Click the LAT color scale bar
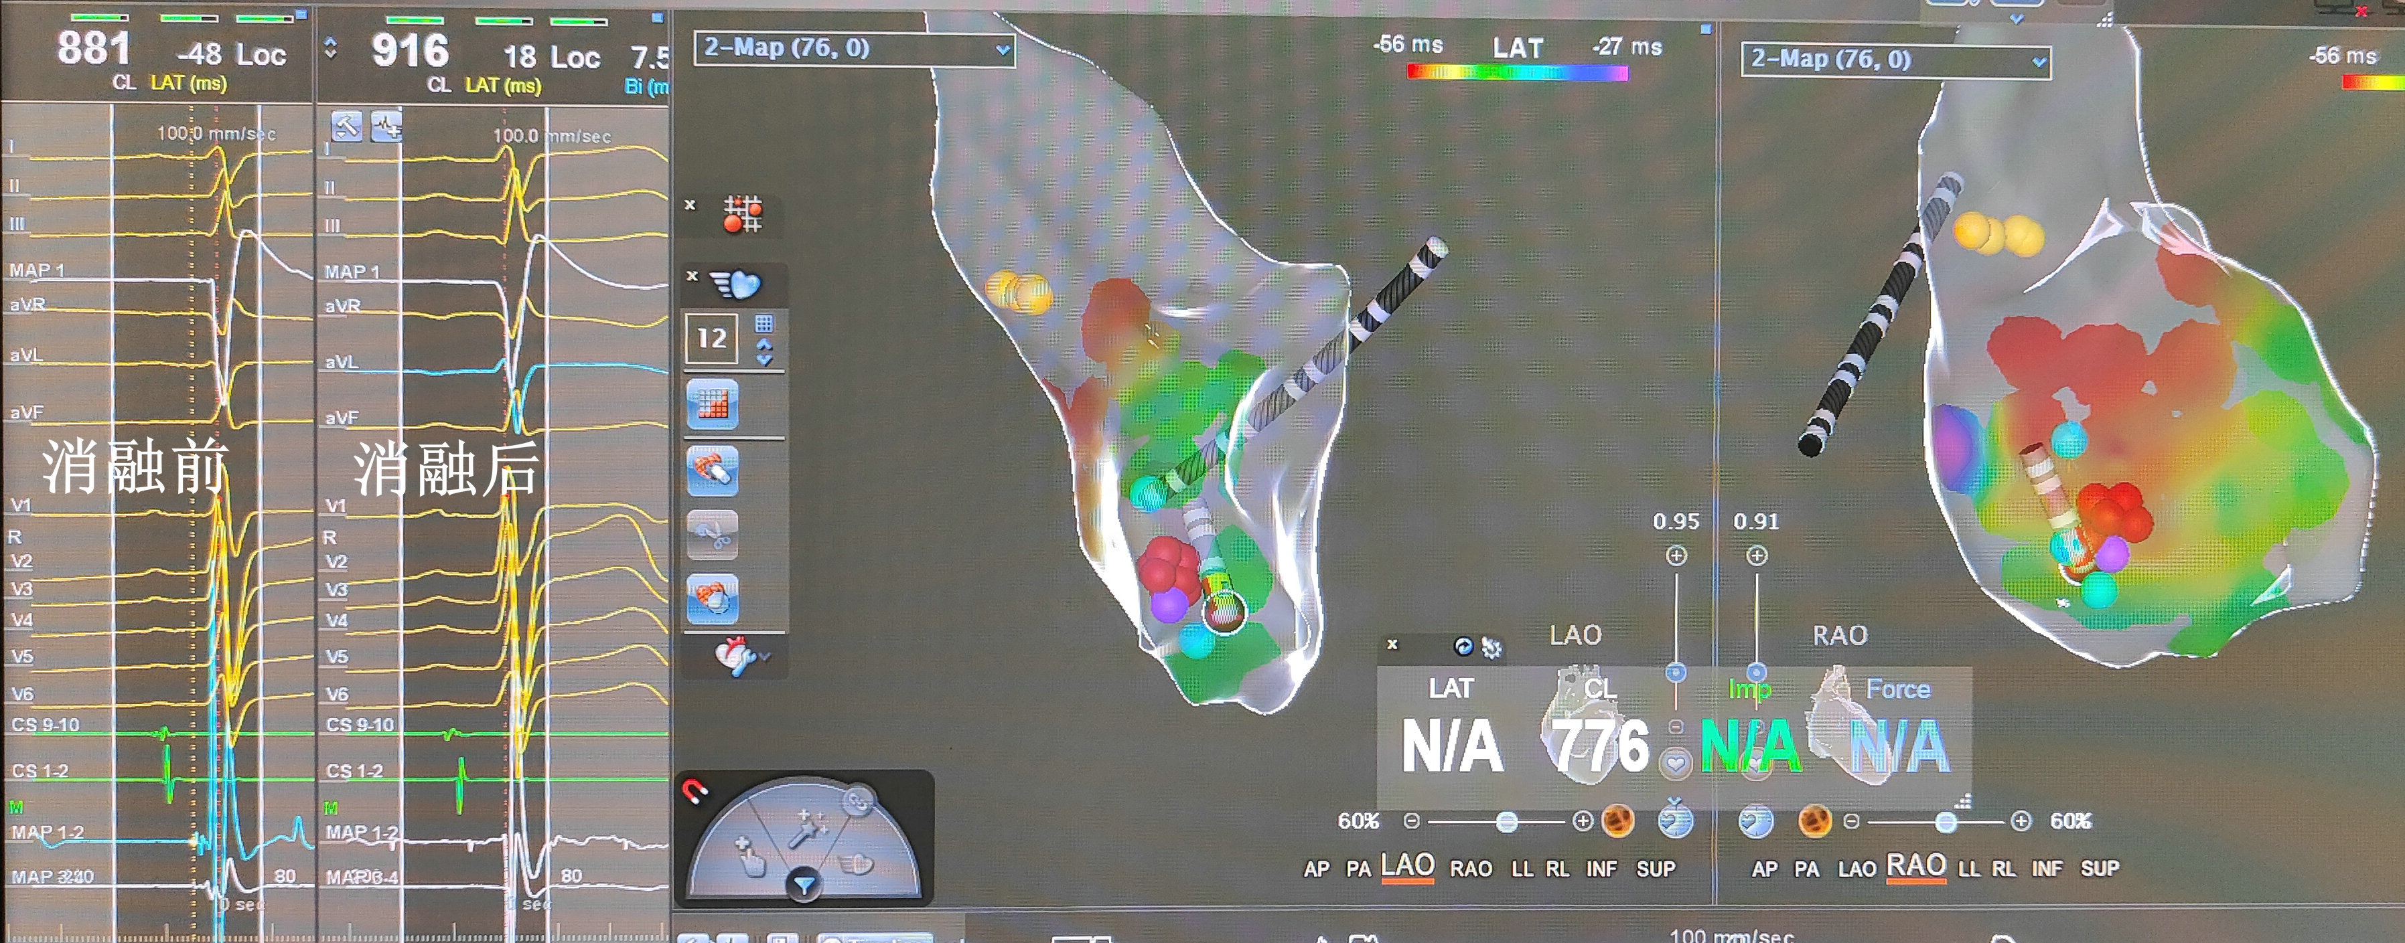2405x943 pixels. click(x=1517, y=73)
